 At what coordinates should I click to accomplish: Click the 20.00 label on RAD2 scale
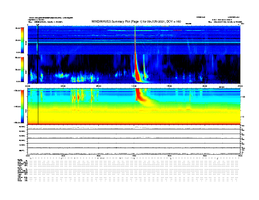coord(18,40)
